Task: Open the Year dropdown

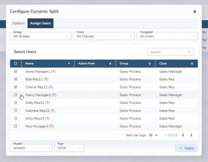Action: click(69, 148)
